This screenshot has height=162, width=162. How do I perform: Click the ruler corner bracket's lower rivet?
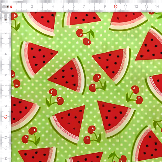5,19
